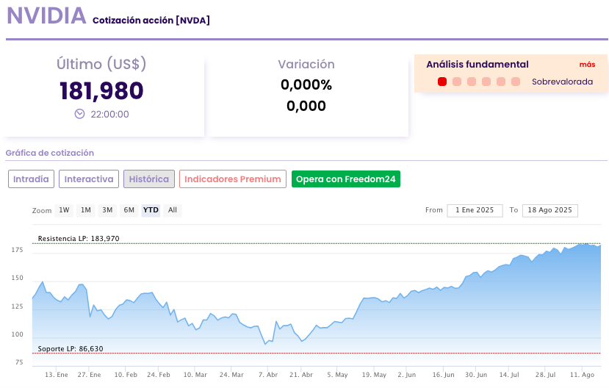The height and width of the screenshot is (388, 609).
Task: Click the first red rating dot
Action: click(442, 82)
